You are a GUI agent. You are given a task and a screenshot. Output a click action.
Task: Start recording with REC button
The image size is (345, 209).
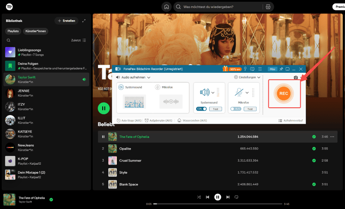point(284,94)
